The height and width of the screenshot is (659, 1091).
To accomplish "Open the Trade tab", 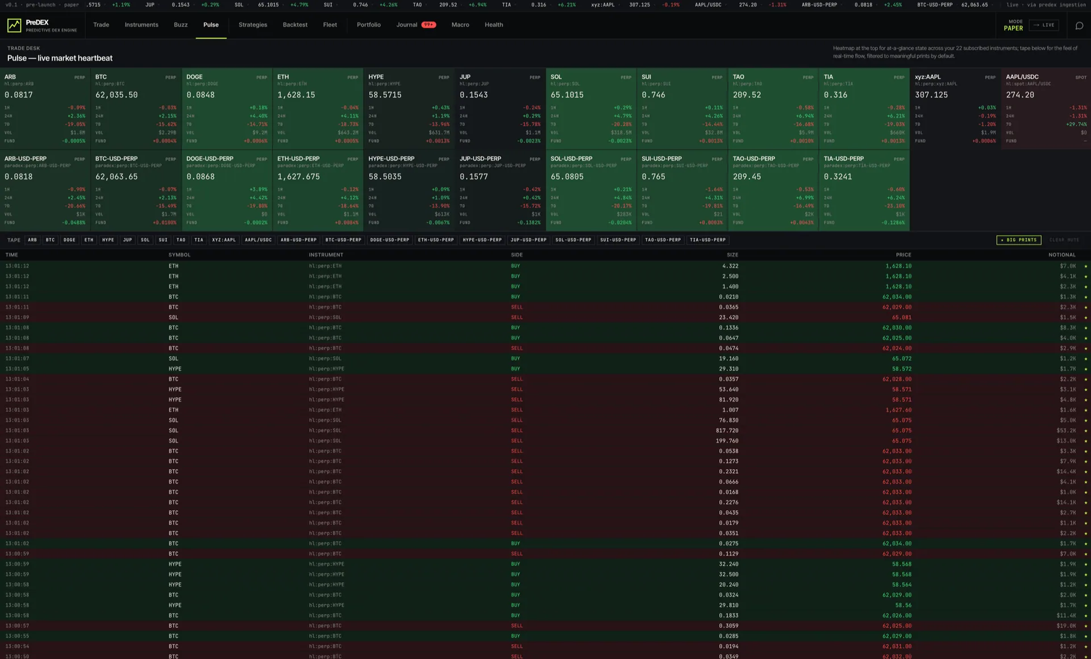I will point(101,25).
